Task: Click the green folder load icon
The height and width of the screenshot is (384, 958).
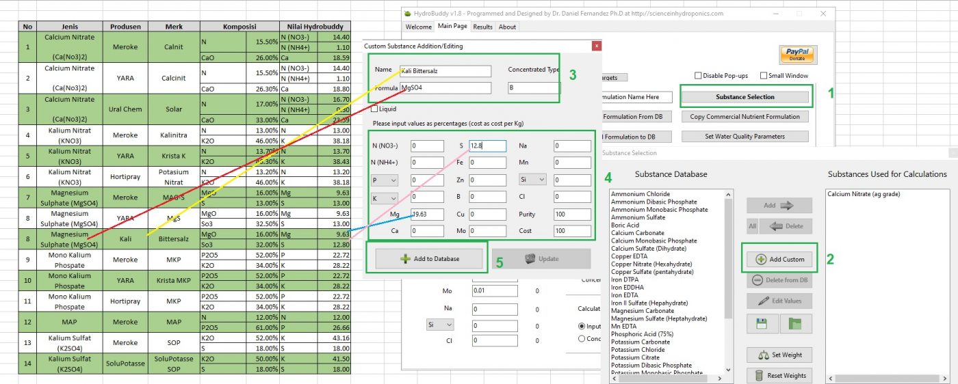Action: (x=795, y=324)
